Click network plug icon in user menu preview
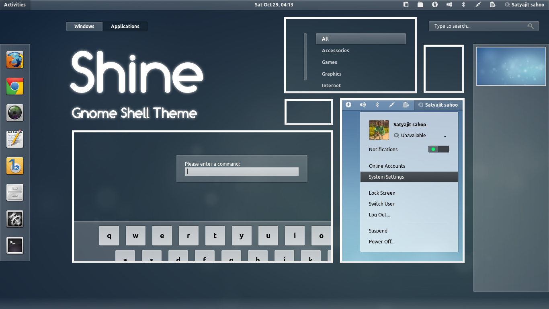This screenshot has width=549, height=309. tap(391, 105)
